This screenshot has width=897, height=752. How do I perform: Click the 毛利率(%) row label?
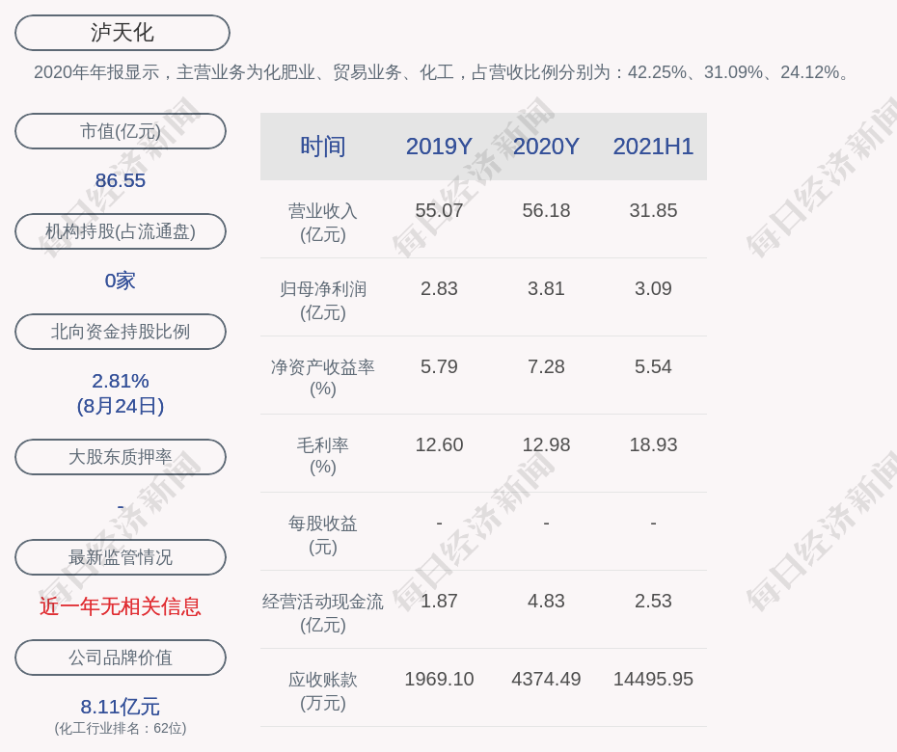[323, 456]
